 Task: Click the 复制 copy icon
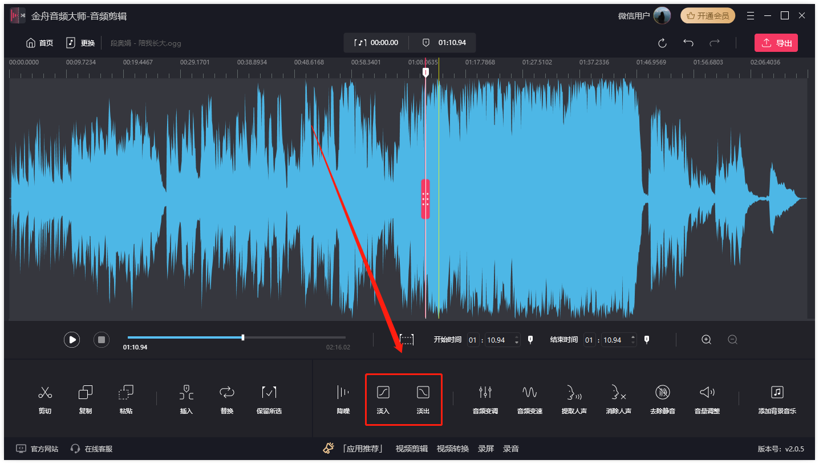tap(86, 392)
